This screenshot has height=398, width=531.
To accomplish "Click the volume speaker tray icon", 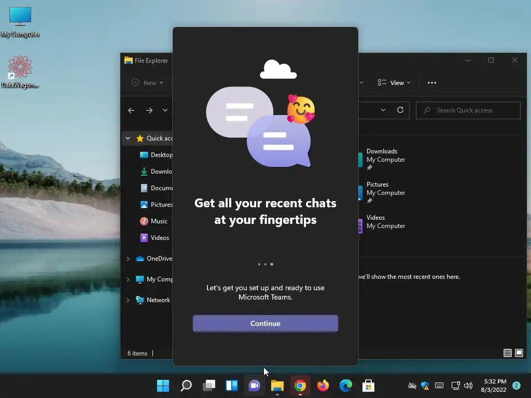I will tap(468, 386).
